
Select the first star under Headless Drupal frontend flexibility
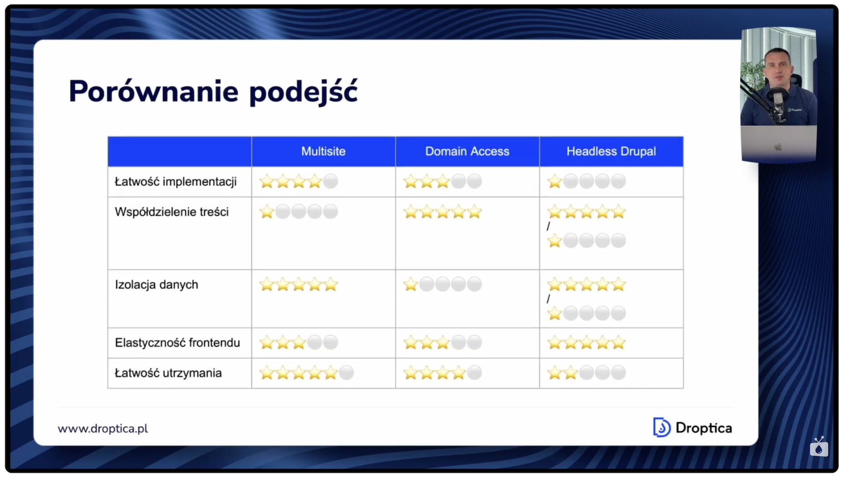coord(555,343)
